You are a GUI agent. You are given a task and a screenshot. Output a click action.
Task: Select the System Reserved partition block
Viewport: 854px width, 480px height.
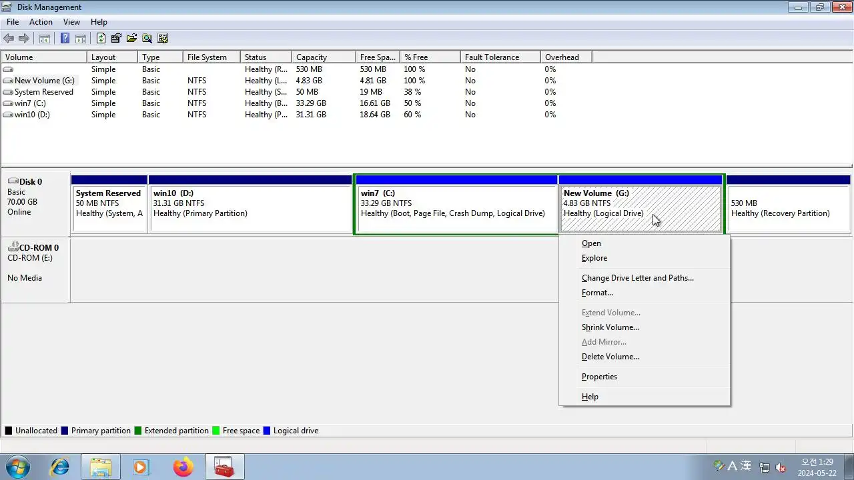point(109,204)
